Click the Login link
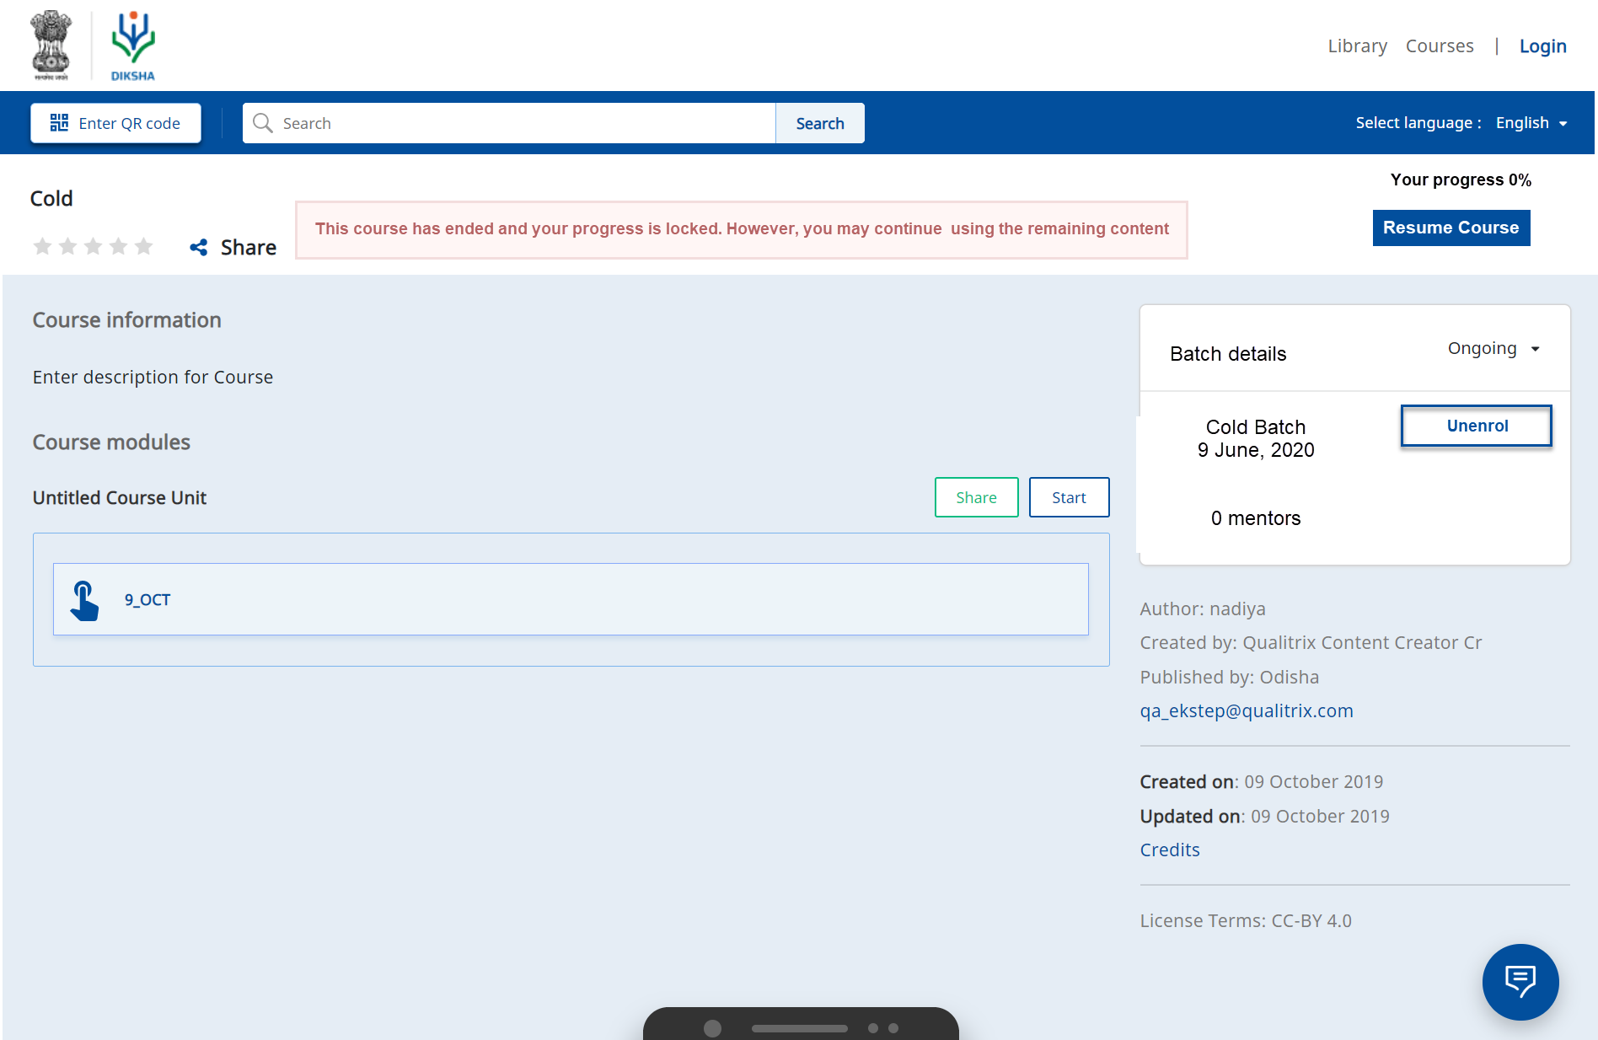Image resolution: width=1598 pixels, height=1040 pixels. (1542, 46)
